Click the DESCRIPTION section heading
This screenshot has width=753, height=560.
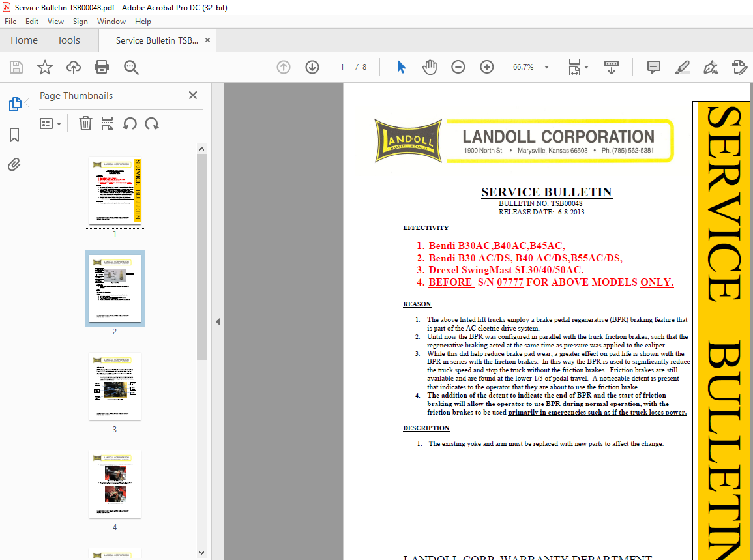426,428
